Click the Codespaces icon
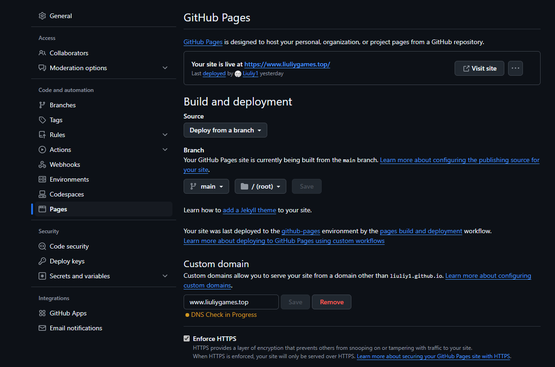 42,194
